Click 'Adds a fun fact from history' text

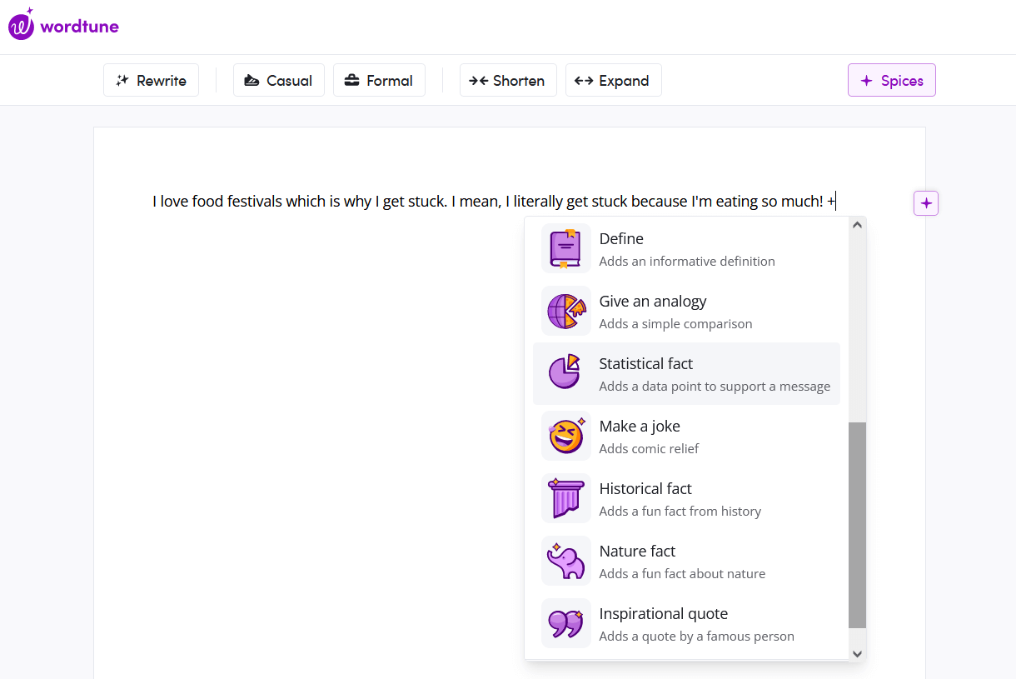click(680, 512)
